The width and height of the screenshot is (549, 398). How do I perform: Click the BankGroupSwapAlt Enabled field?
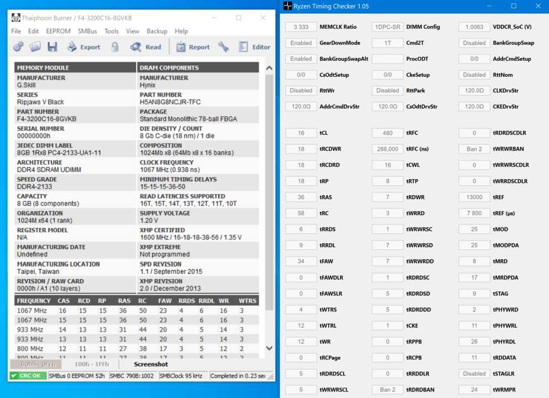coord(301,59)
